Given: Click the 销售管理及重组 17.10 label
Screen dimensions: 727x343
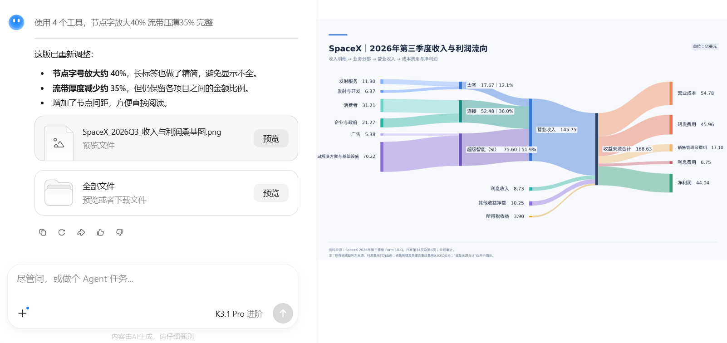Looking at the screenshot, I should coord(700,147).
